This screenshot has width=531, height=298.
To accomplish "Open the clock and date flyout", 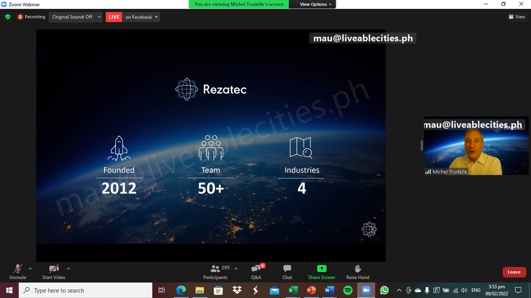I will coord(497,290).
